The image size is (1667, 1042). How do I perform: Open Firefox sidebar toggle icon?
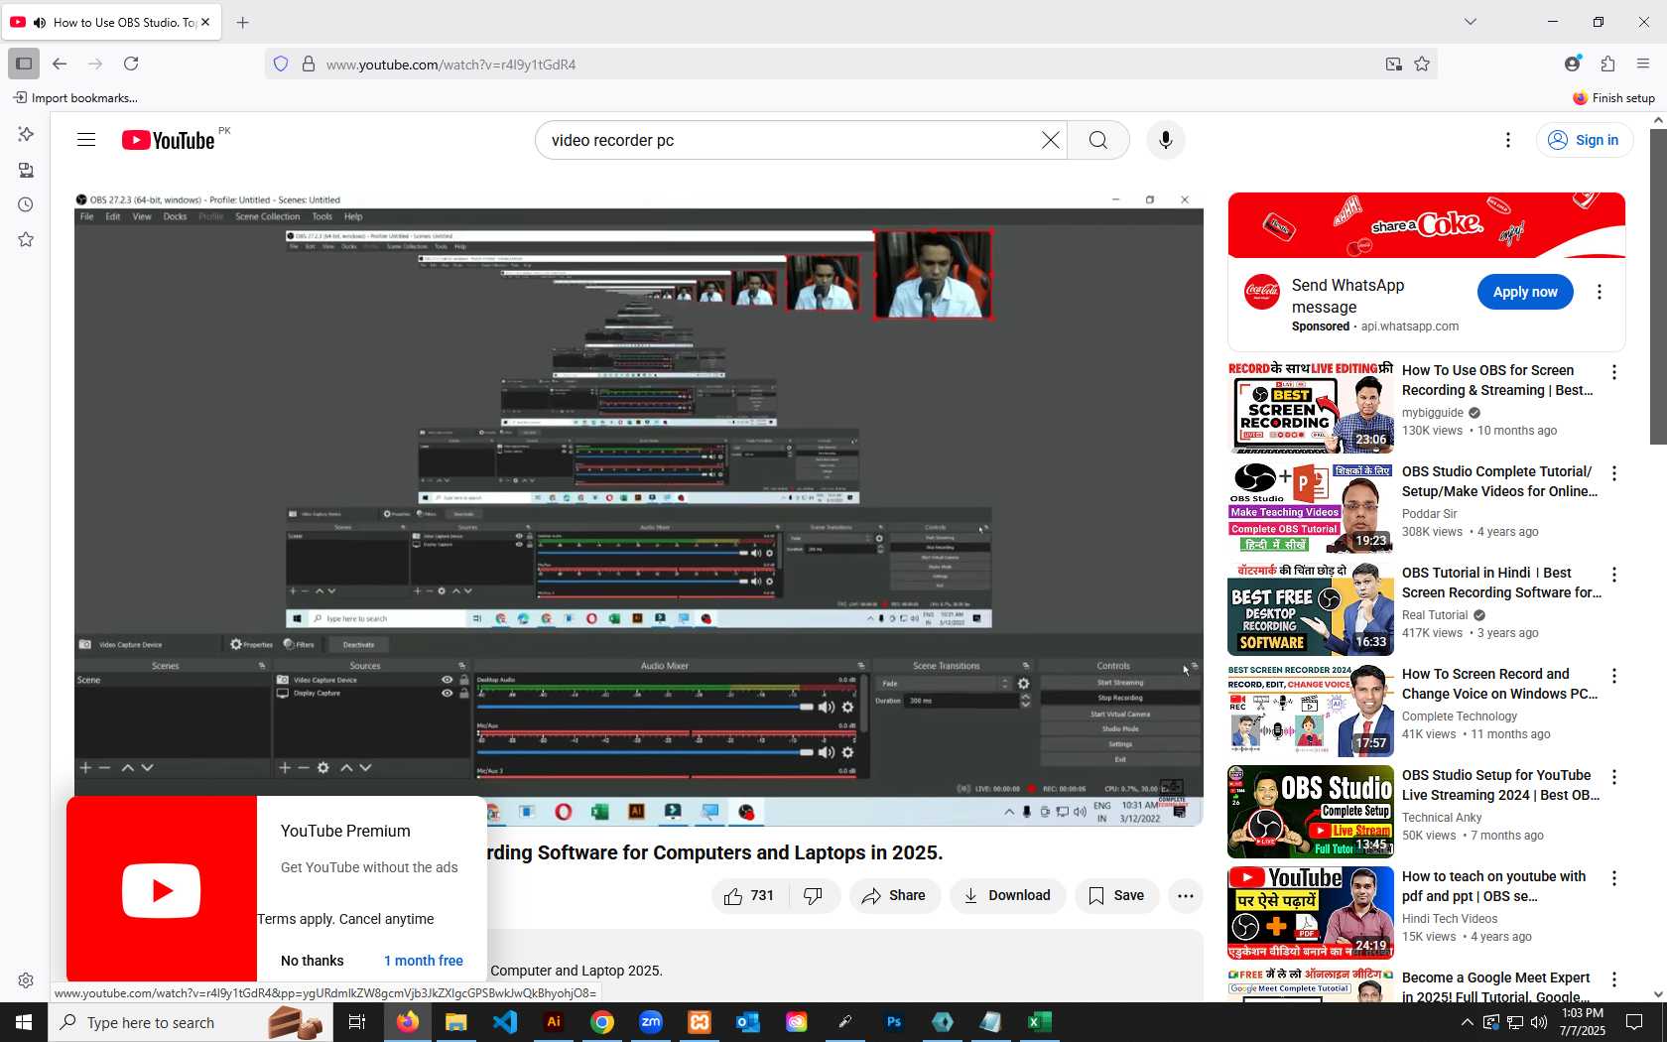[24, 64]
